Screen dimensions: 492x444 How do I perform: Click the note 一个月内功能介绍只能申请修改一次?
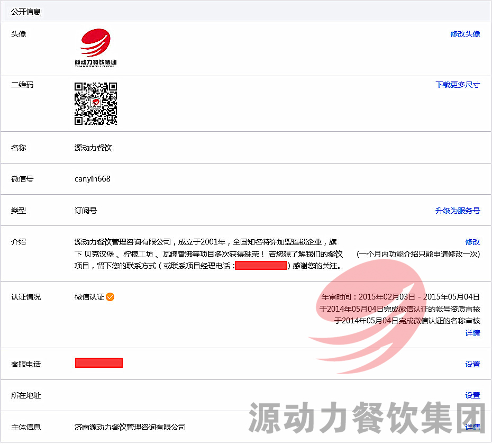pos(418,254)
